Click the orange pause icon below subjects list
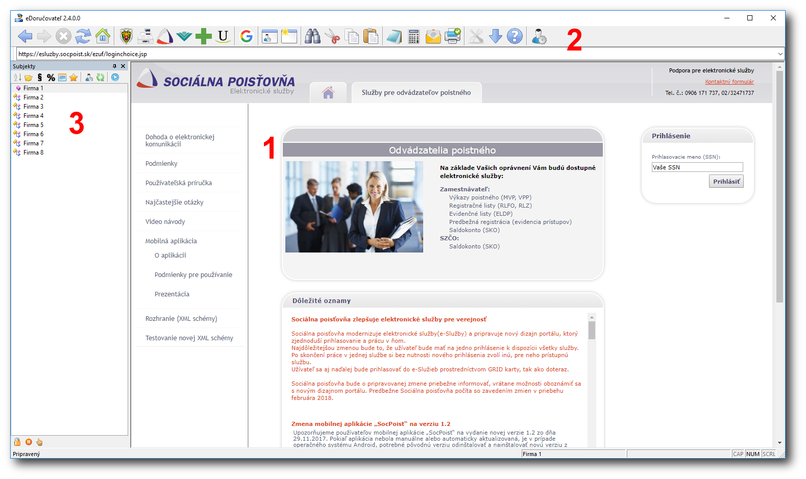 point(29,442)
